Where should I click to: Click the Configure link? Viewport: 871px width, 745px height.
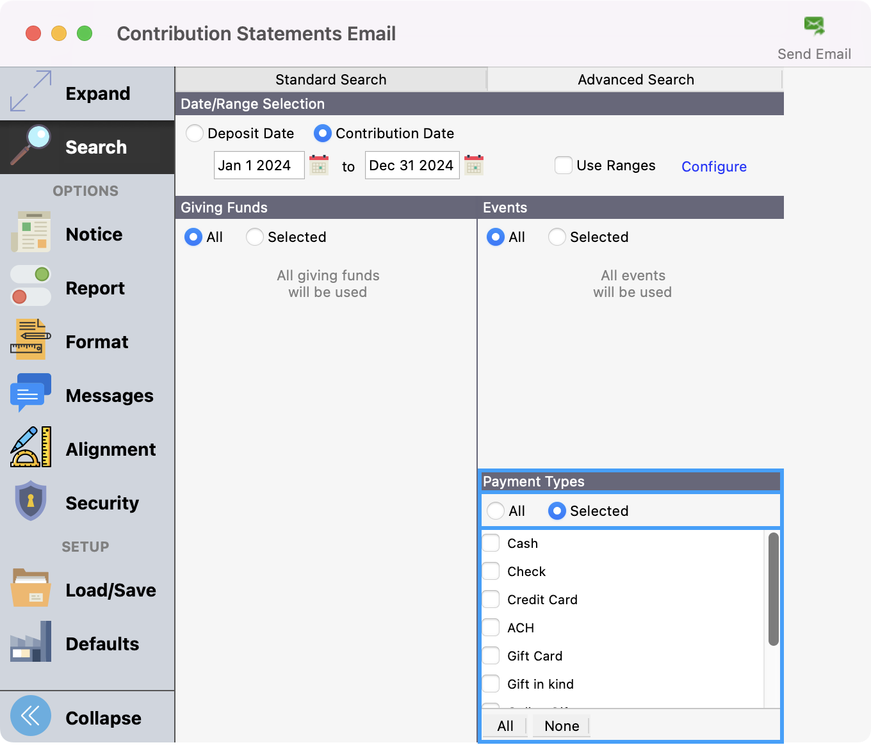[713, 166]
